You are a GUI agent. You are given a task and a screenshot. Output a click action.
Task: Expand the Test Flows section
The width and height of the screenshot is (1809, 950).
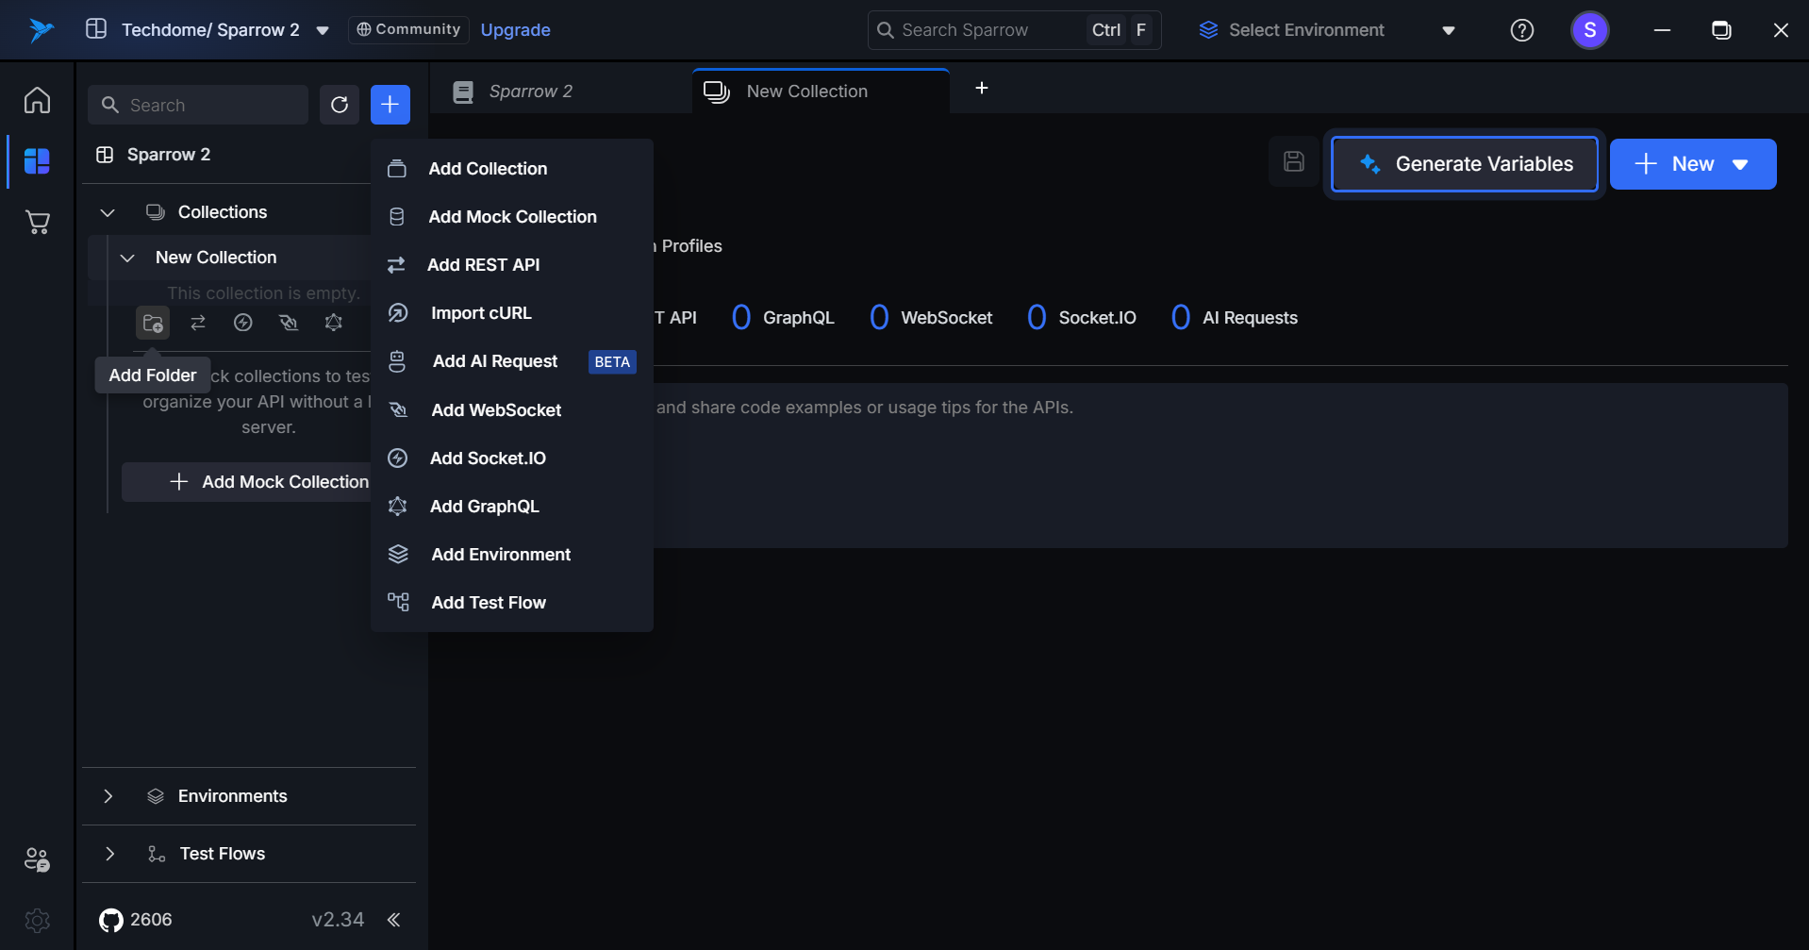point(109,854)
